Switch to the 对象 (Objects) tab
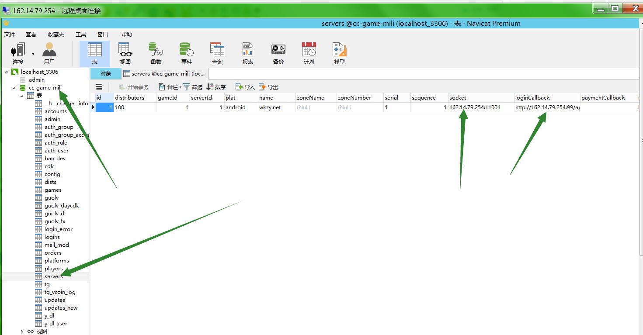This screenshot has height=335, width=643. (105, 74)
